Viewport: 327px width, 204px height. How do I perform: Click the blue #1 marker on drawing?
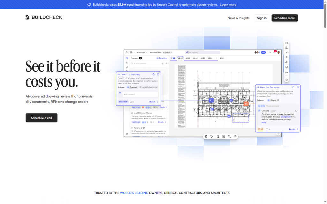tap(211, 100)
